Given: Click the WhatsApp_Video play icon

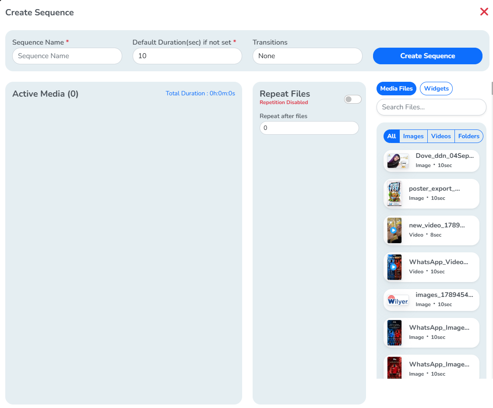Looking at the screenshot, I should click(x=393, y=267).
